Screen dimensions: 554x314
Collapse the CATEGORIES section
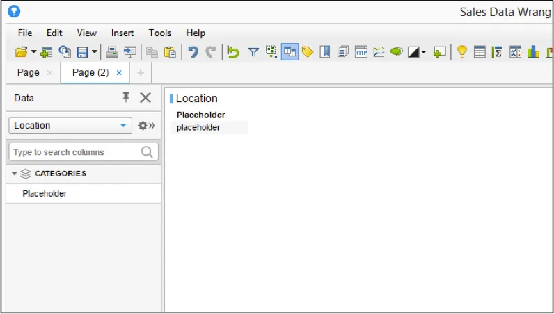click(x=14, y=174)
